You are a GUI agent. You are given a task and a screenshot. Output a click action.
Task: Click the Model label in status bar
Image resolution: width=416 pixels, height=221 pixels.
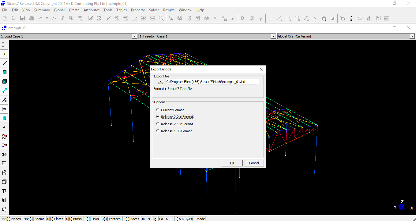click(x=201, y=219)
